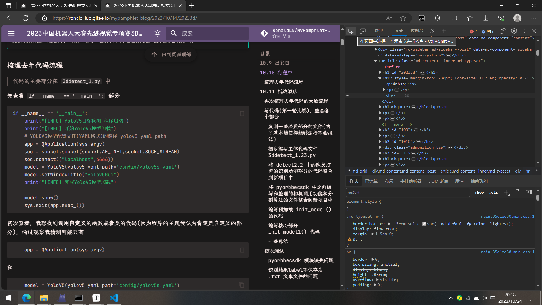
Task: Click the inspect element picker icon
Action: pyautogui.click(x=351, y=31)
